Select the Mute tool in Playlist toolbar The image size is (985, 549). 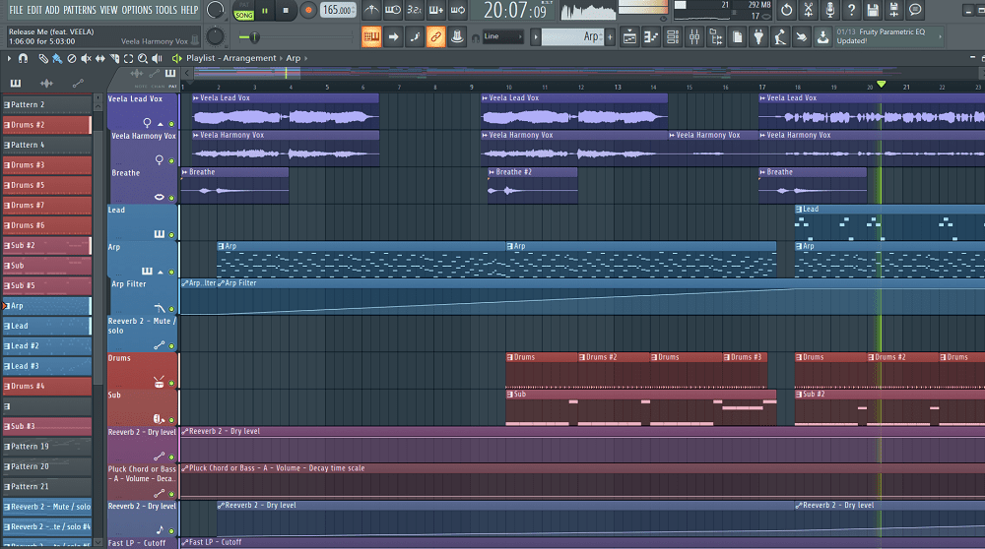[86, 58]
